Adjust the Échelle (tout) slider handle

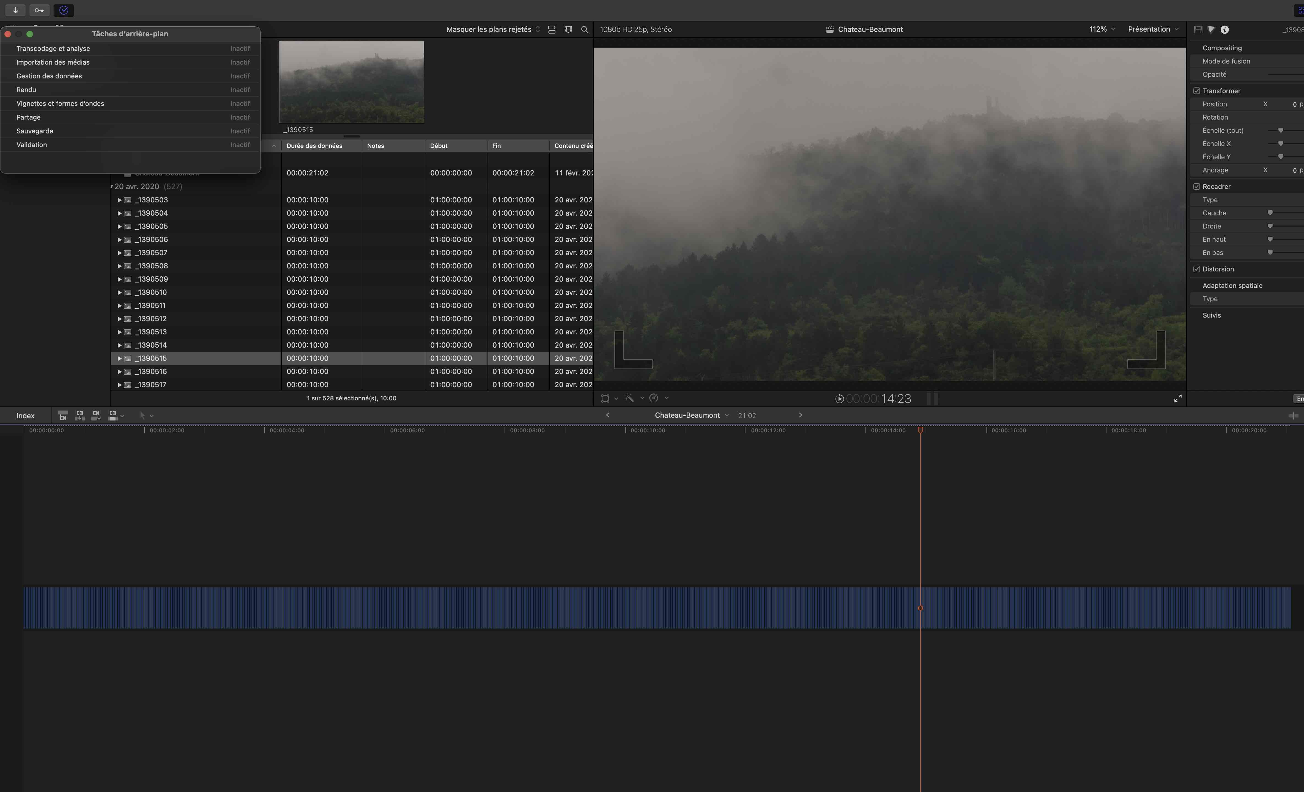click(x=1281, y=131)
